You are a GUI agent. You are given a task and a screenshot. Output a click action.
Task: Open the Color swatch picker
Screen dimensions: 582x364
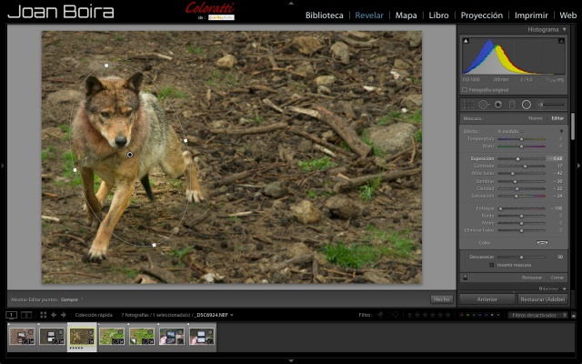pyautogui.click(x=542, y=243)
